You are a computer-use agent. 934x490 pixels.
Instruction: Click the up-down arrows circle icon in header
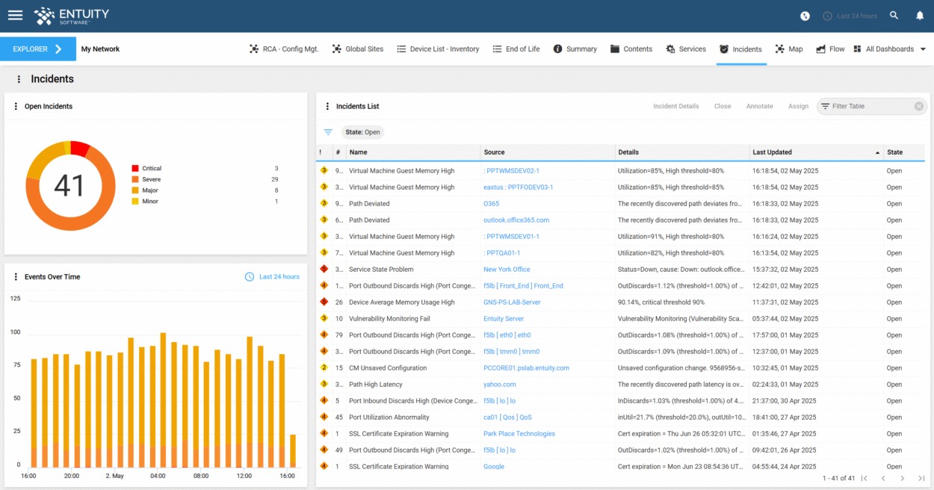[805, 16]
